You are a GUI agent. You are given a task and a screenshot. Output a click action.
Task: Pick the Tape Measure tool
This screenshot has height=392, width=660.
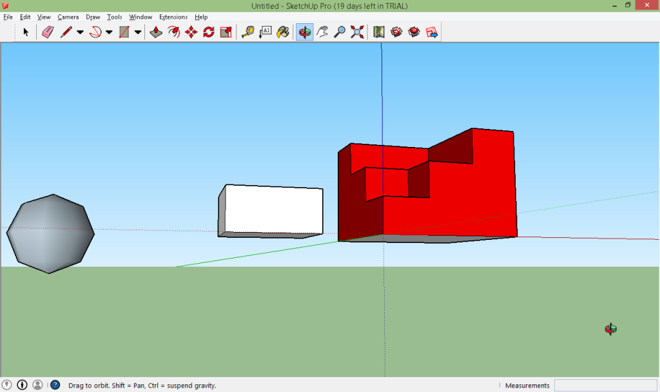coord(247,32)
